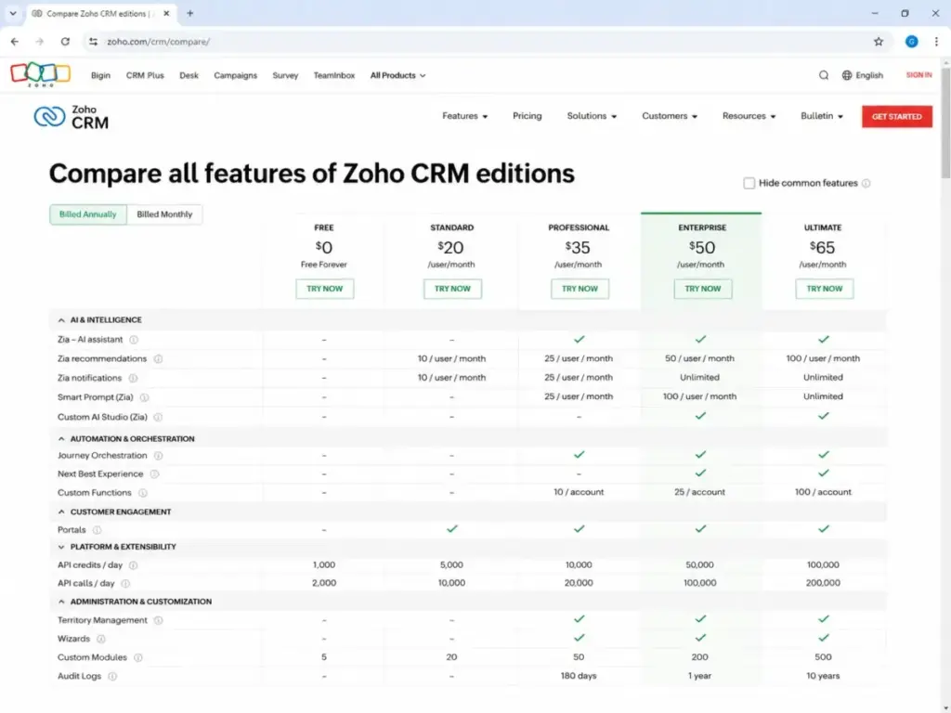Open the Solutions dropdown menu
The width and height of the screenshot is (951, 713).
point(592,116)
